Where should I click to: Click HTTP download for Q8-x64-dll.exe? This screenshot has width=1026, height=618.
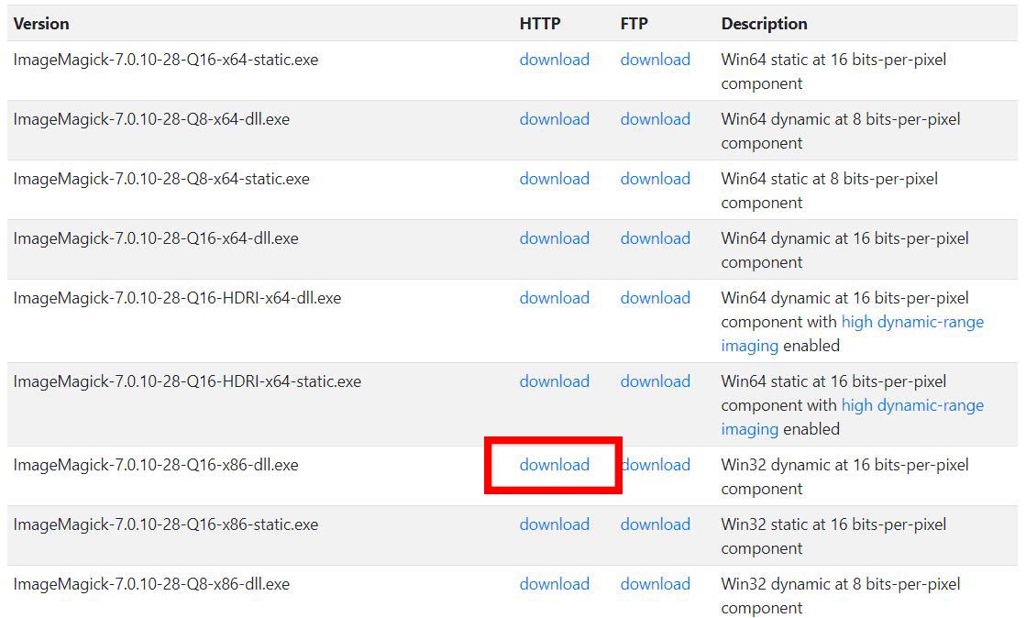[554, 119]
